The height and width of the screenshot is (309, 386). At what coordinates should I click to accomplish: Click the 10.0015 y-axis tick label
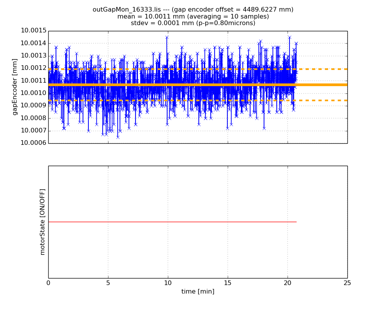pyautogui.click(x=34, y=31)
